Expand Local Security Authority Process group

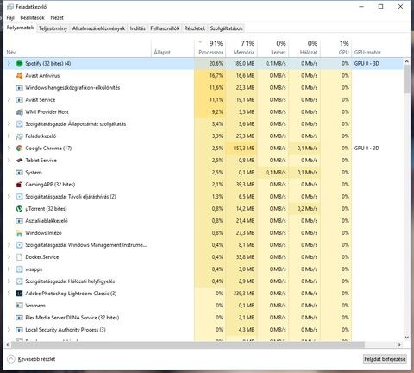9,329
